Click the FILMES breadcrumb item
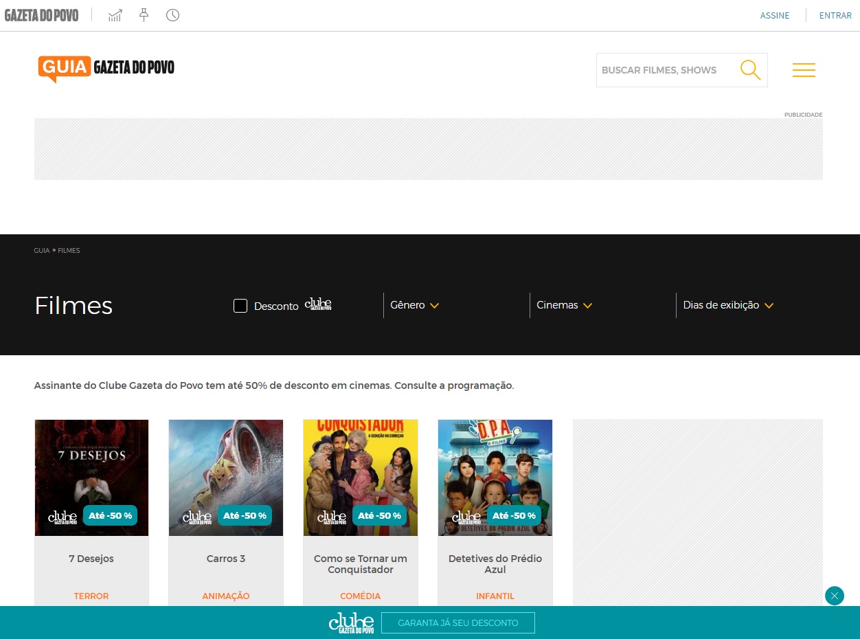 point(69,251)
